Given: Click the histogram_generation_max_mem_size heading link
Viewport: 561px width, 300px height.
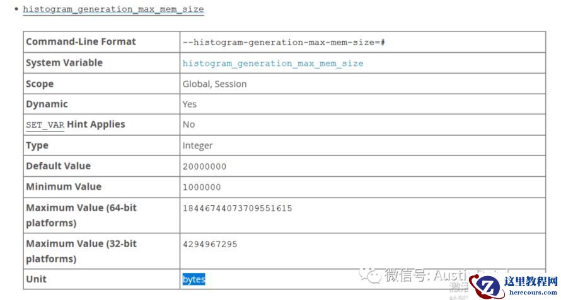Looking at the screenshot, I should 113,9.
